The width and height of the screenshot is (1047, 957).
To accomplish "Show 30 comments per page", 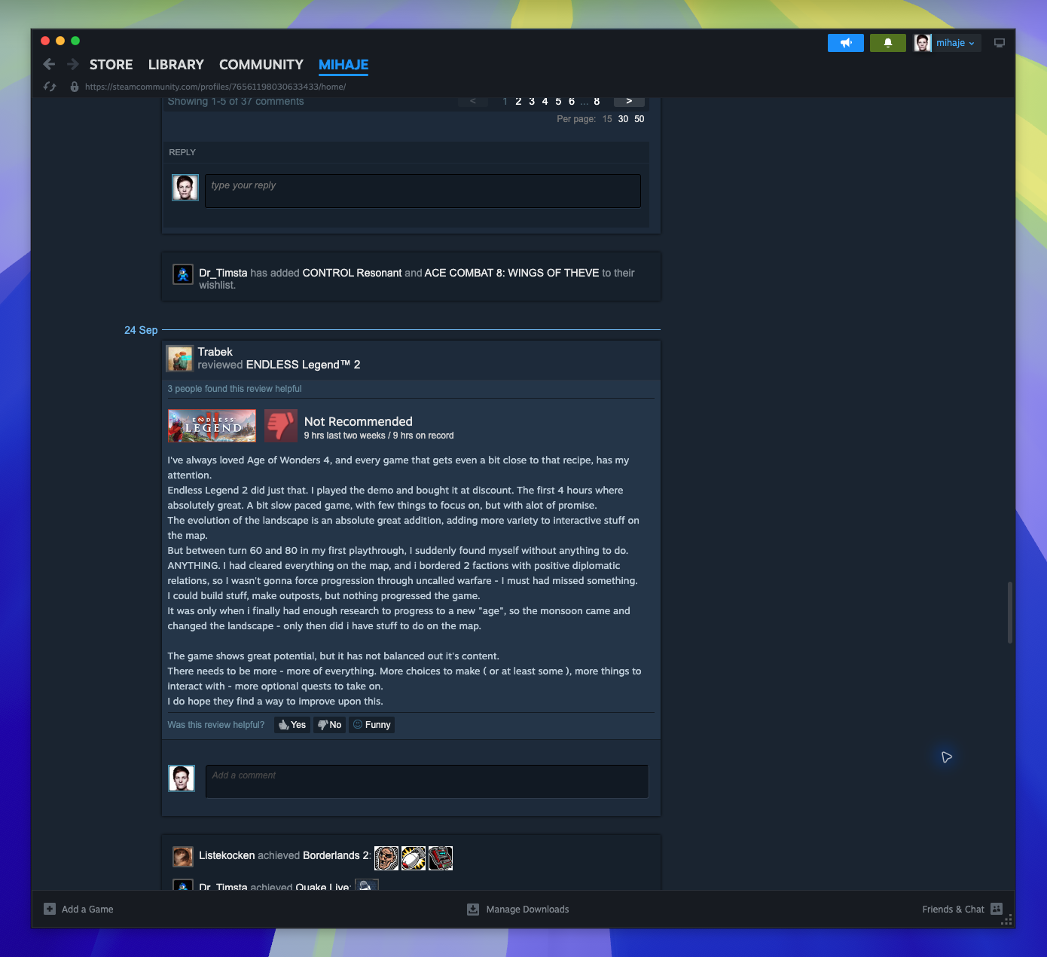I will coord(623,119).
